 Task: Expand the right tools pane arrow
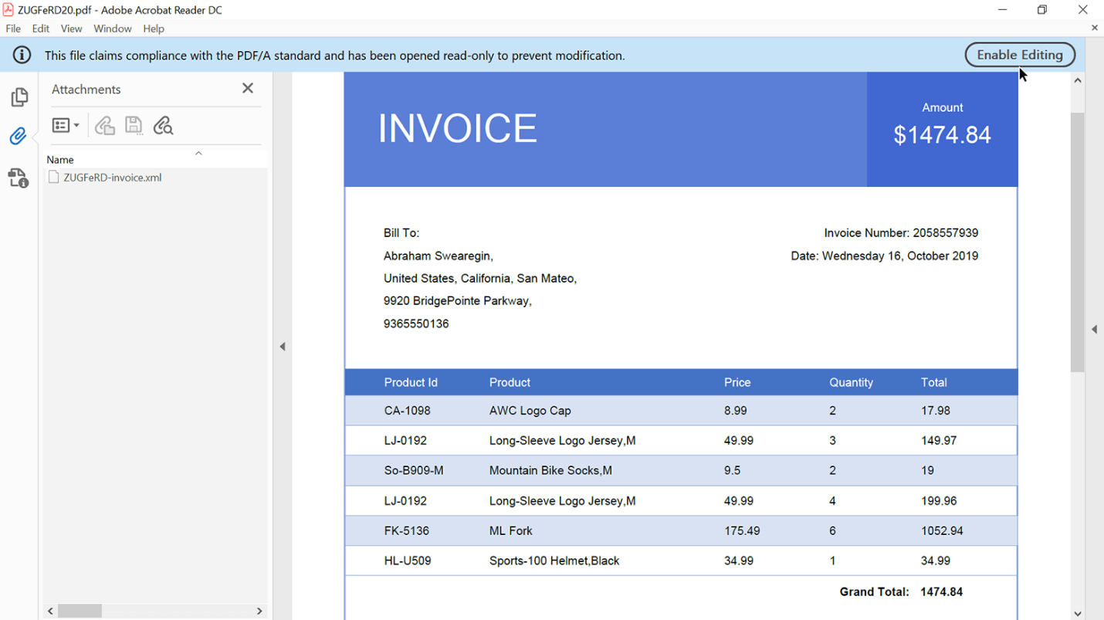[x=1094, y=330]
